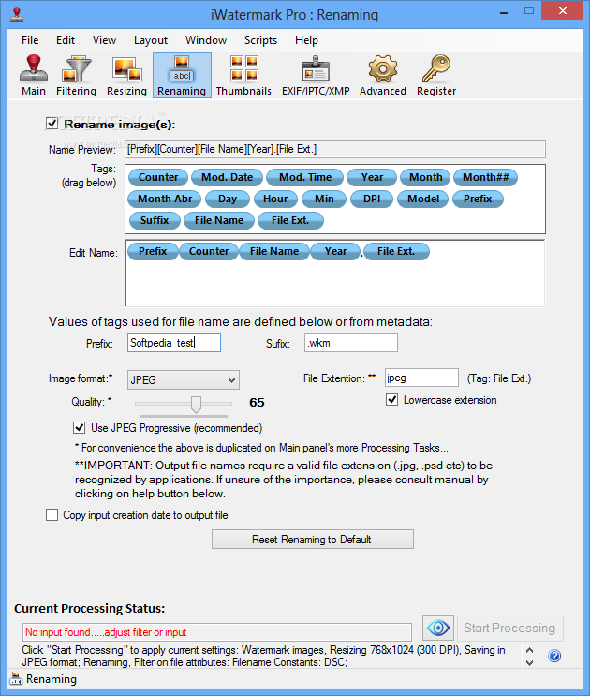Image resolution: width=590 pixels, height=696 pixels.
Task: Click Reset Renaming to Default button
Action: pos(313,540)
